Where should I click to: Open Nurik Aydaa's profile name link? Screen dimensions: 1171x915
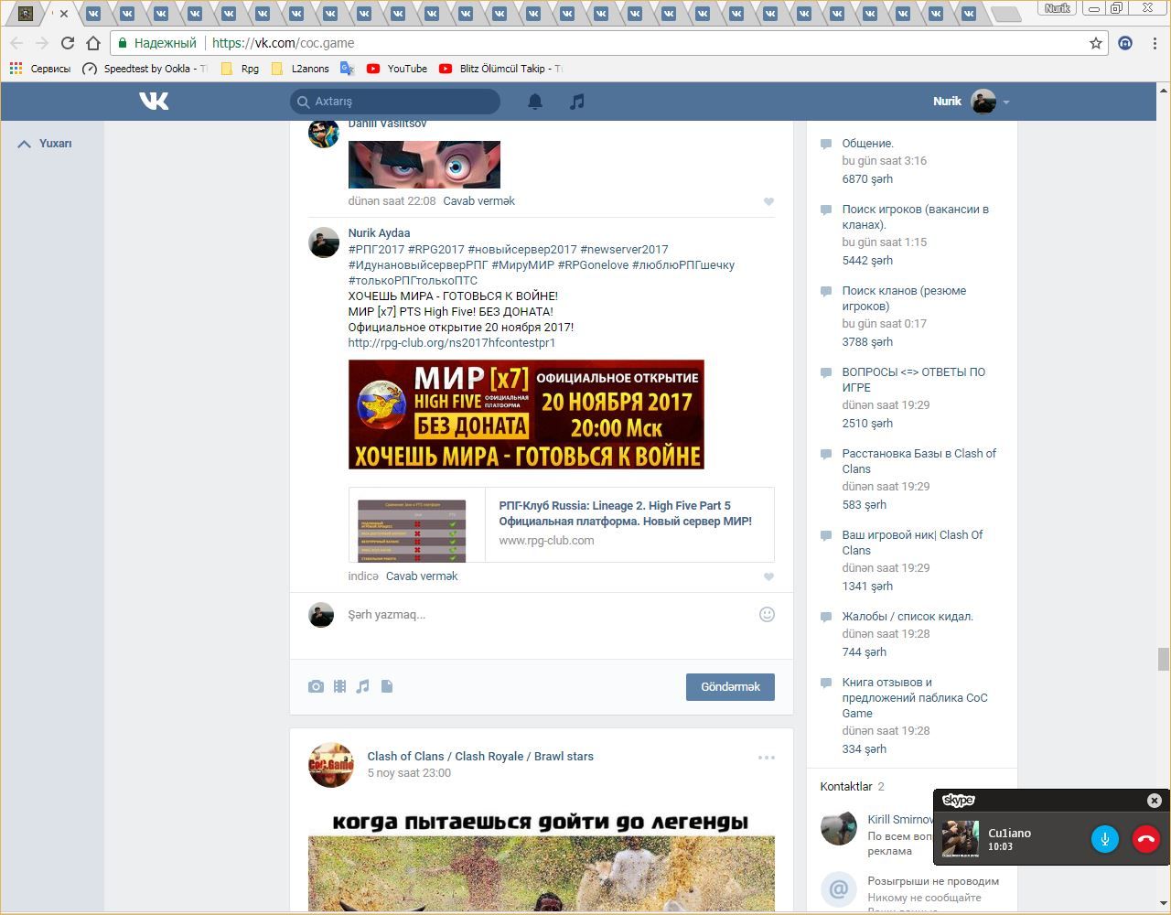pyautogui.click(x=379, y=233)
